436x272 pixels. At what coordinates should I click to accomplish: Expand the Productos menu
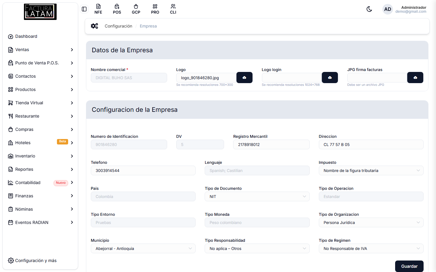tap(40, 89)
